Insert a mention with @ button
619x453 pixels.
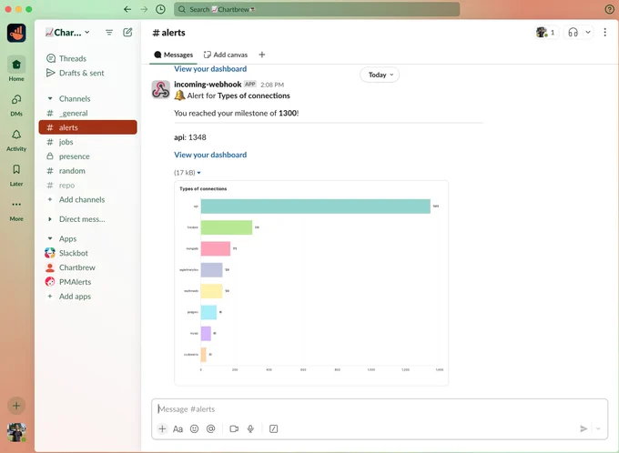pos(211,428)
